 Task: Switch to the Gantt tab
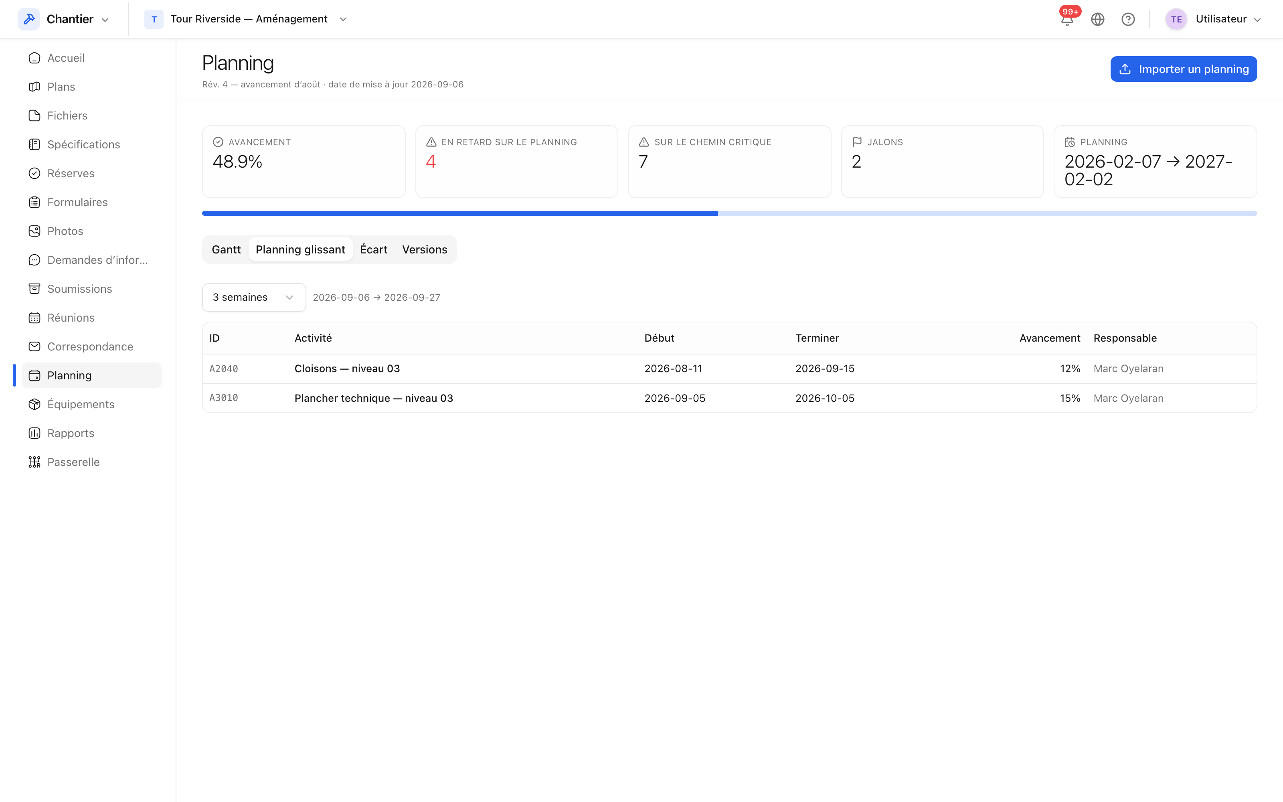(227, 250)
